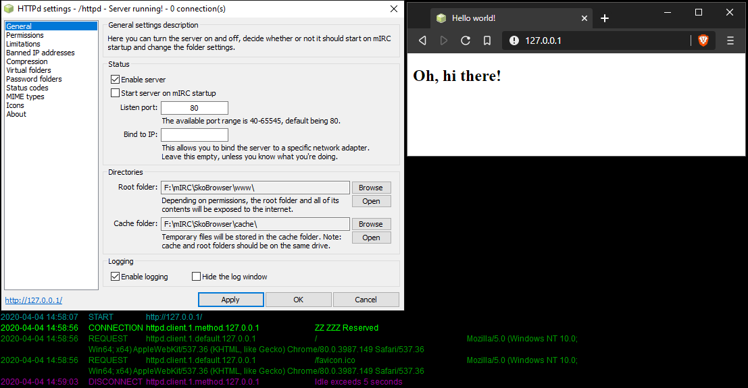Go to Banned IP addresses section

point(41,53)
